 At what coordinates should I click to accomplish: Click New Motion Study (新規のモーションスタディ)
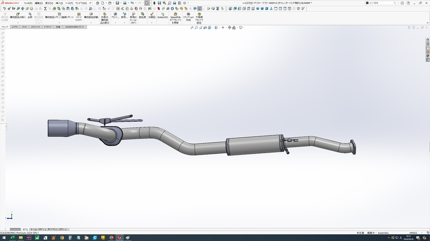(x=133, y=18)
